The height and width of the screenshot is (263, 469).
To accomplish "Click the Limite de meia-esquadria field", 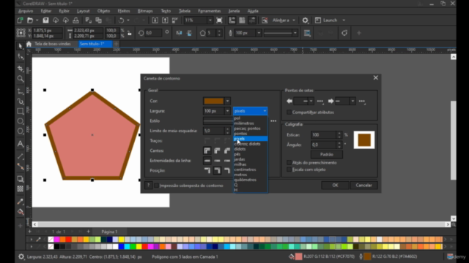I will point(213,131).
